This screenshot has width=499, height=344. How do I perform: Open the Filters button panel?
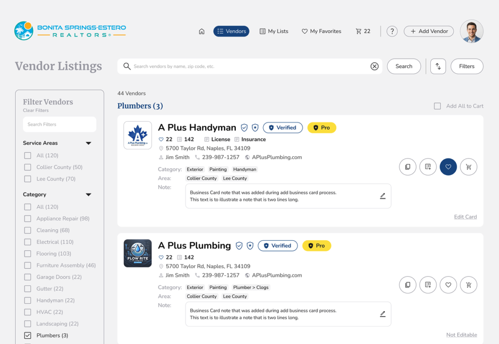coord(466,66)
